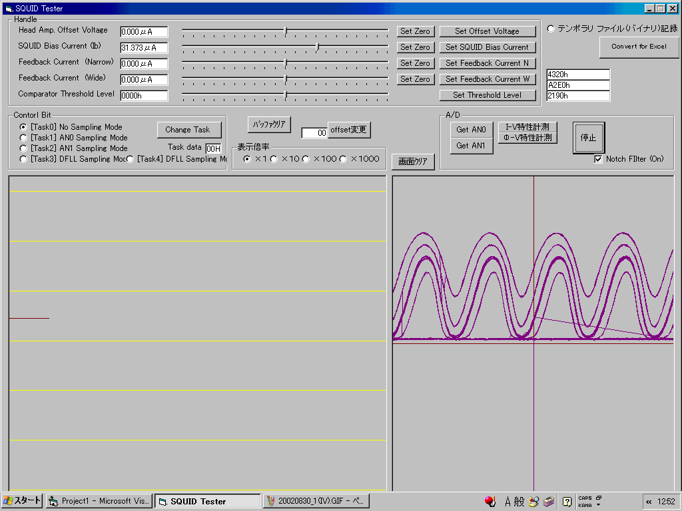Click the Comparator Threshold Level slider thumb
This screenshot has height=511, width=682.
click(286, 94)
